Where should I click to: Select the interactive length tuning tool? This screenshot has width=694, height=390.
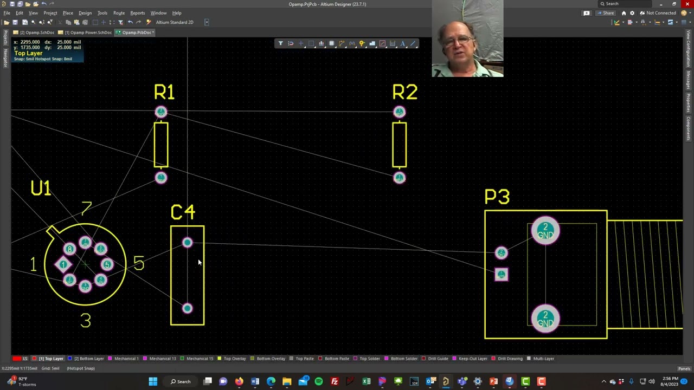pyautogui.click(x=352, y=43)
